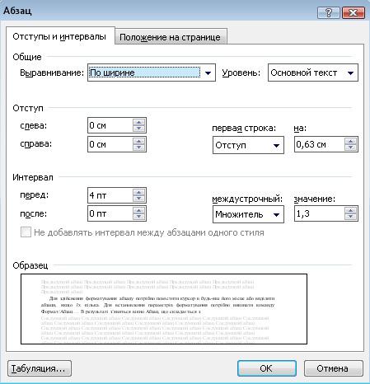Click the help question mark icon
Viewport: 370px width, 384px height.
pyautogui.click(x=329, y=12)
